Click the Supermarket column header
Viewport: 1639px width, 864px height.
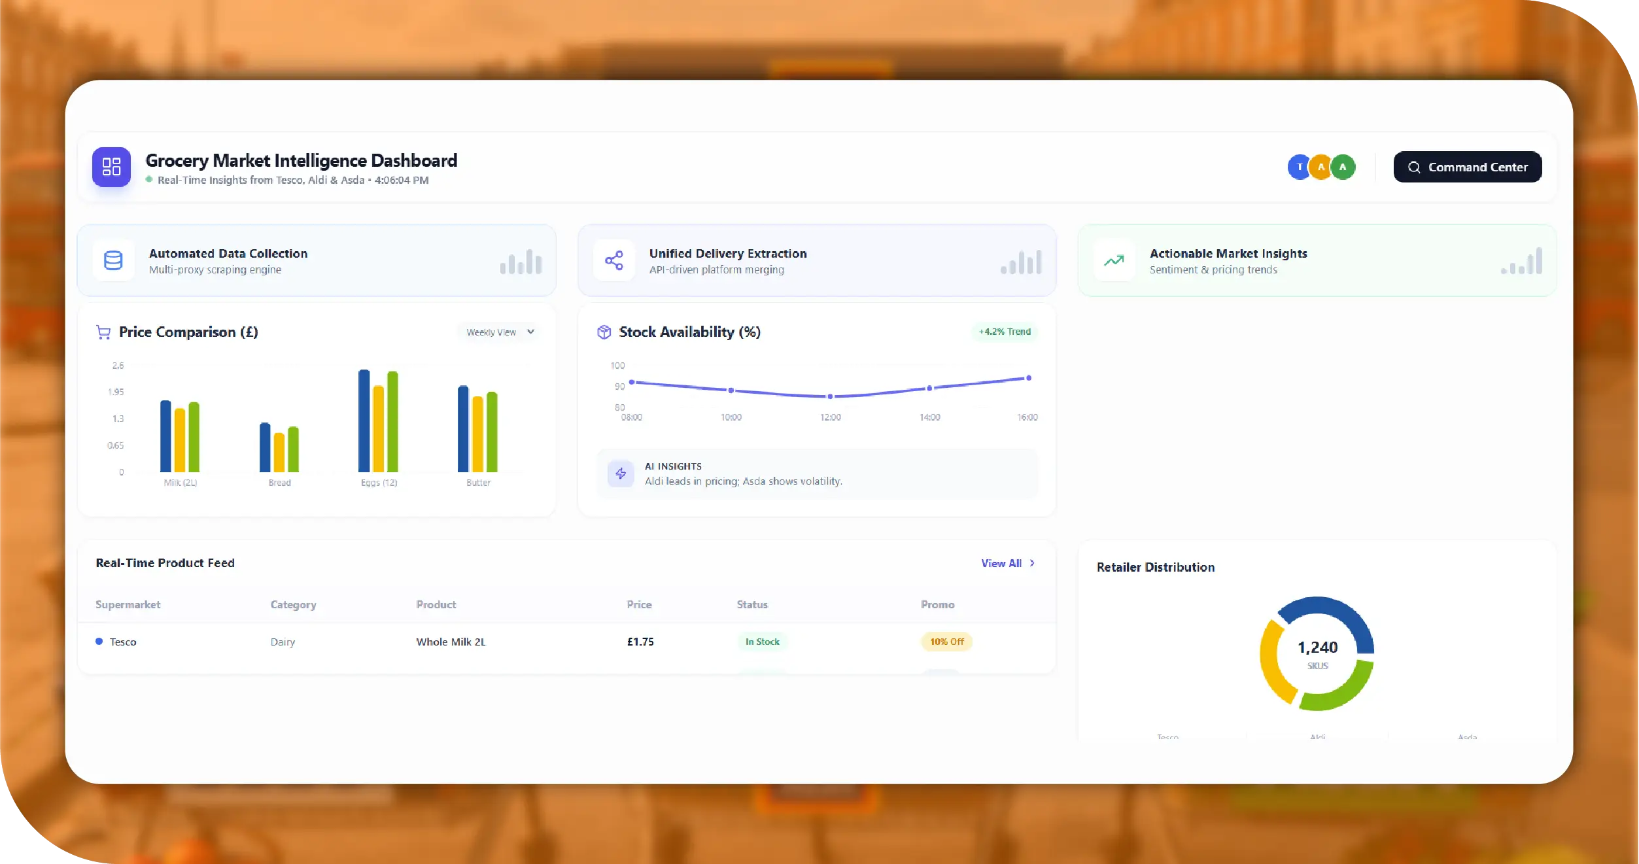click(x=128, y=604)
